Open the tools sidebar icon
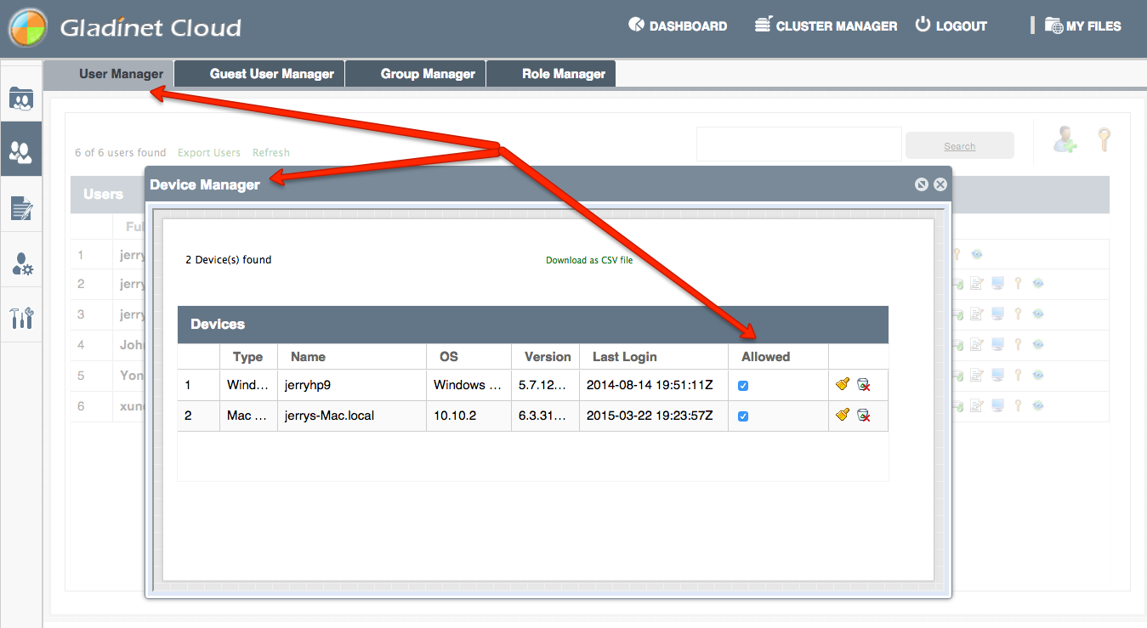The height and width of the screenshot is (628, 1147). coord(21,318)
